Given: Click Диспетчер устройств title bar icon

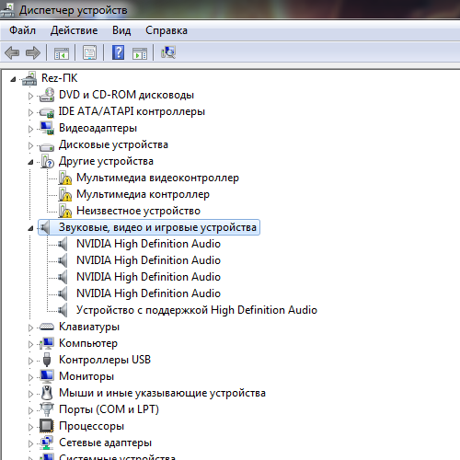Looking at the screenshot, I should pos(7,9).
